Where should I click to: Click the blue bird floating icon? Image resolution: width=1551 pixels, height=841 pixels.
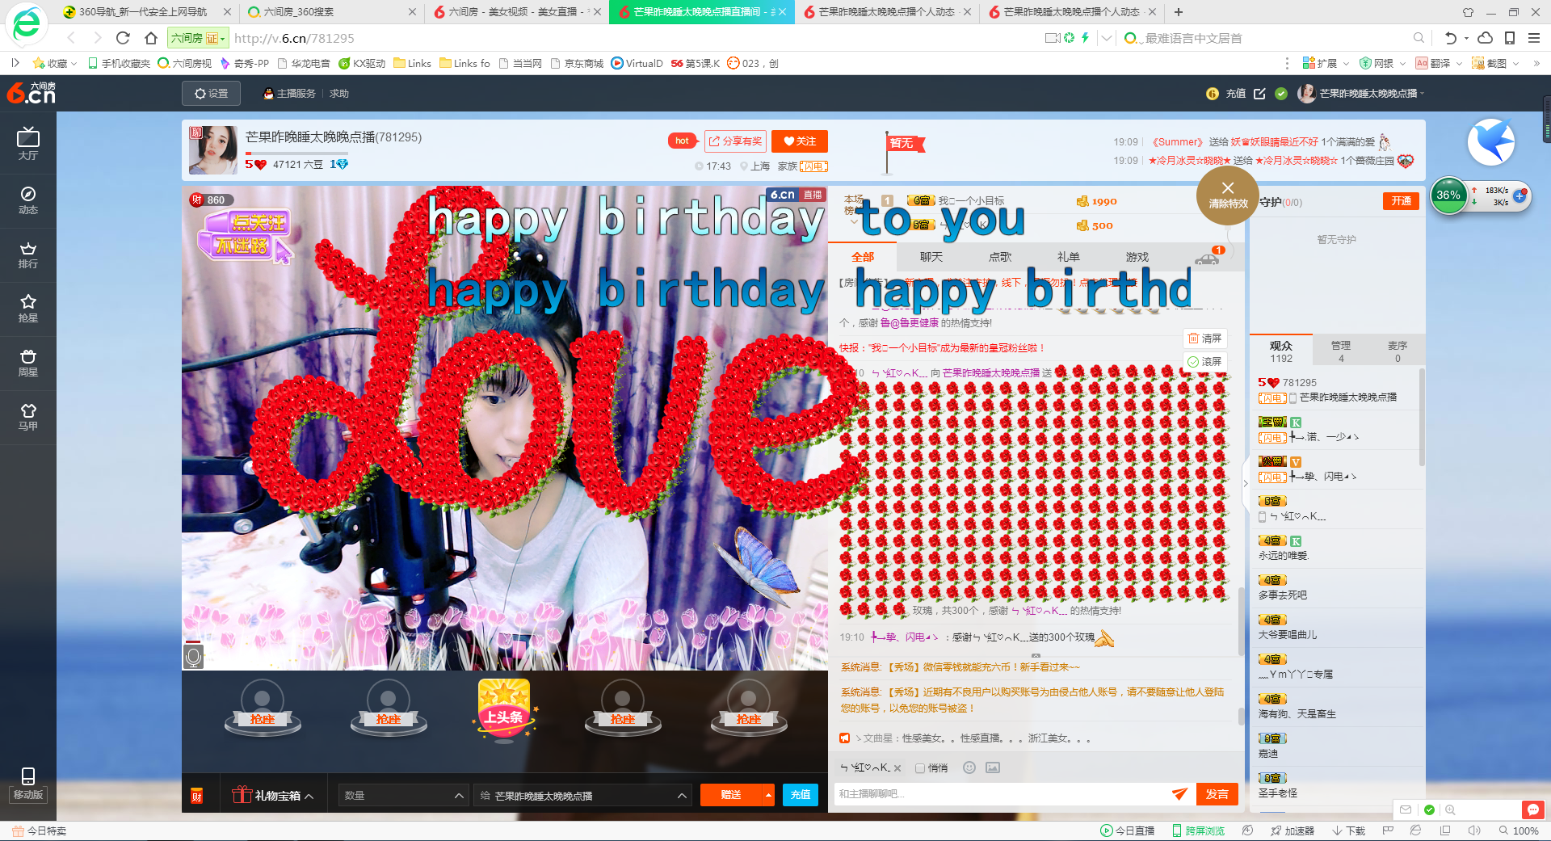point(1491,141)
